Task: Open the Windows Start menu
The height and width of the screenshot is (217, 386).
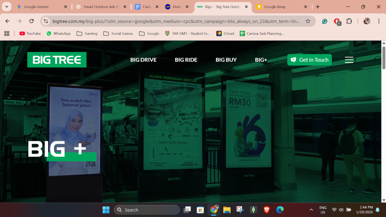Action: (x=106, y=210)
